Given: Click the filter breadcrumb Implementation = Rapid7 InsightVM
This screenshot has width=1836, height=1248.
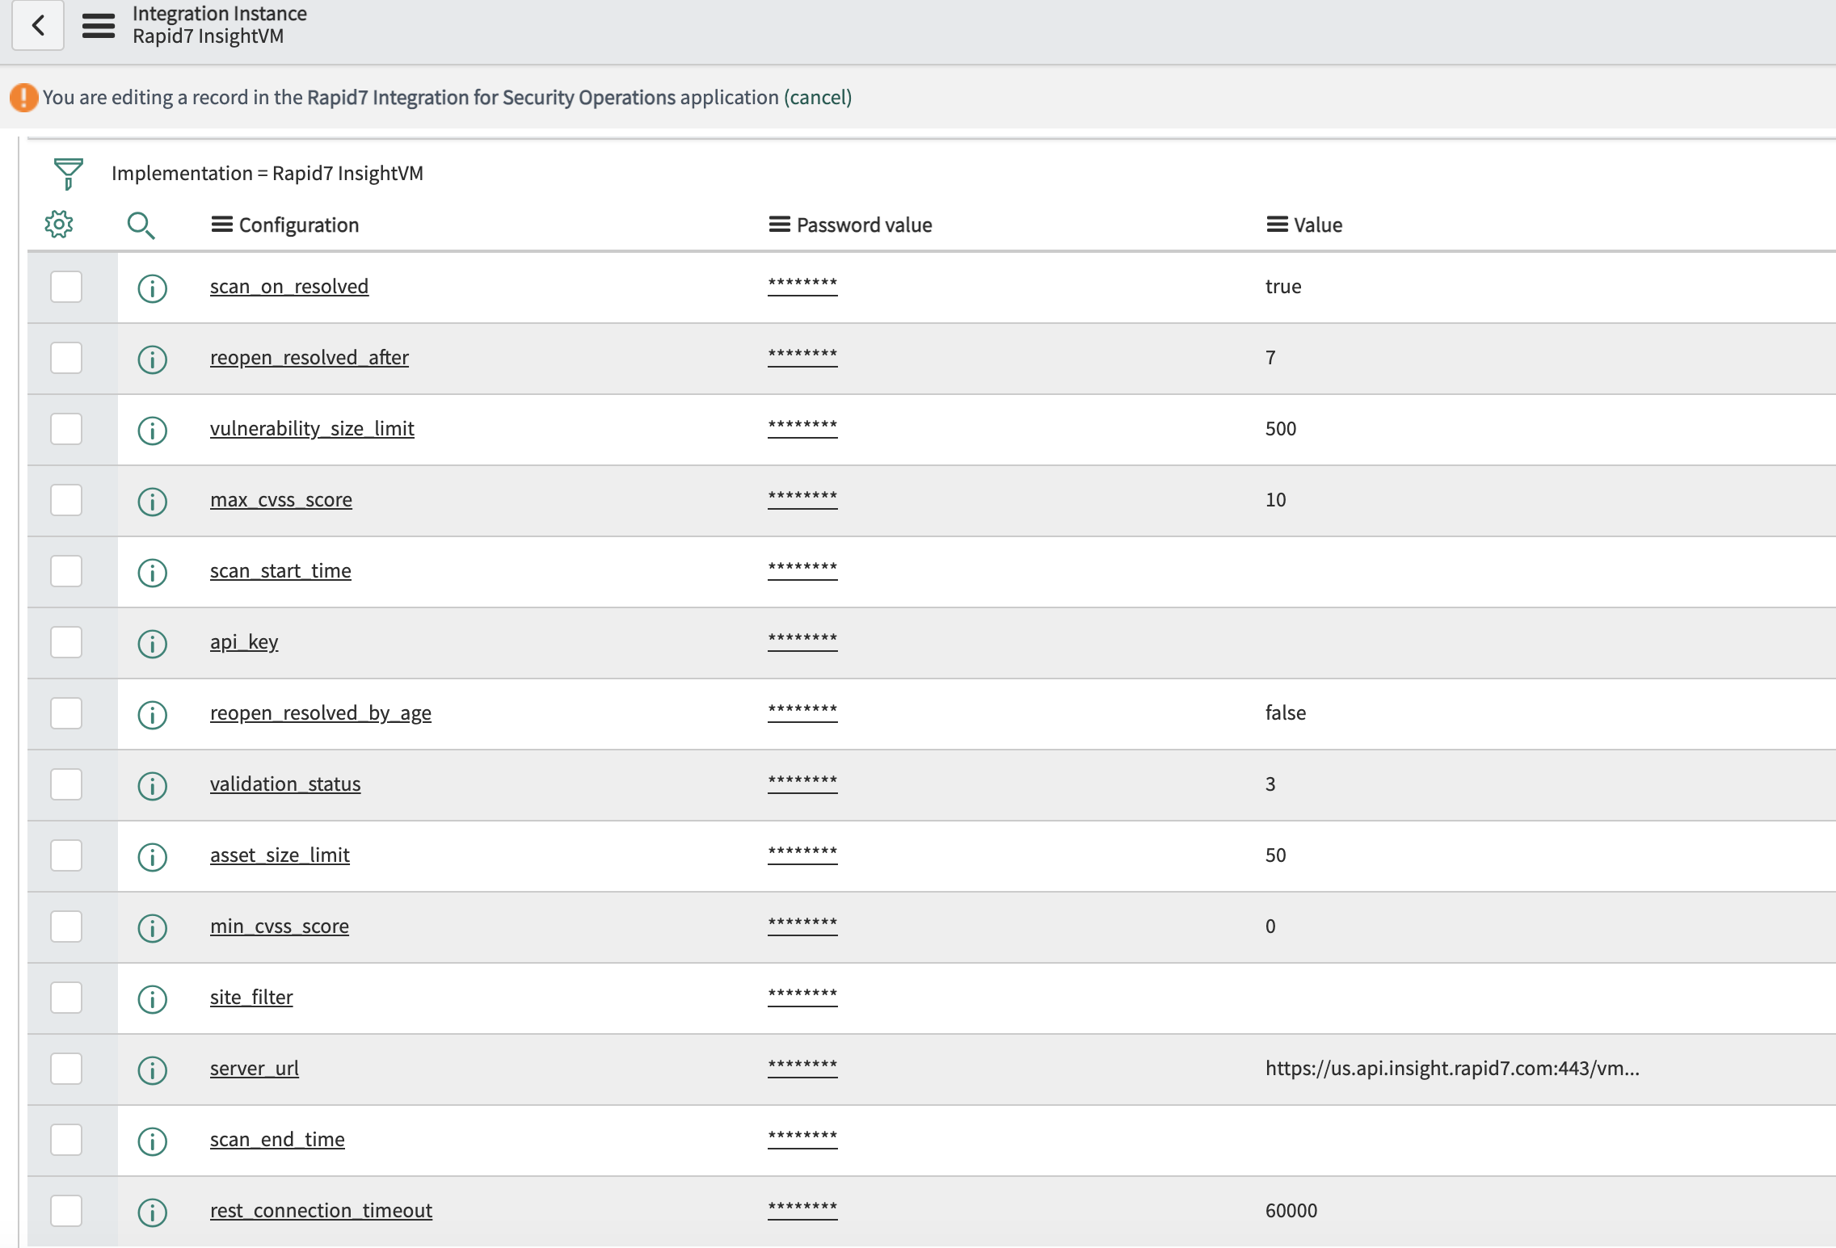Looking at the screenshot, I should pos(267,174).
